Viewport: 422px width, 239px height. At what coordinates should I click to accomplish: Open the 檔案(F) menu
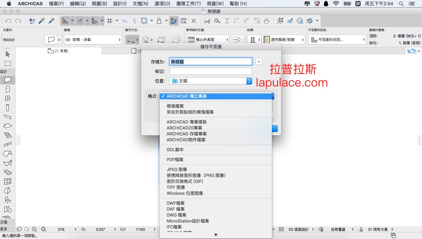[56, 4]
